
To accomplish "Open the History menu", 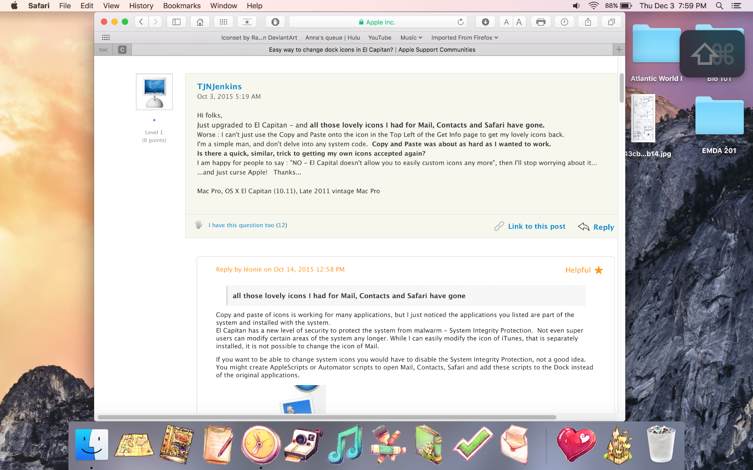I will (x=141, y=6).
